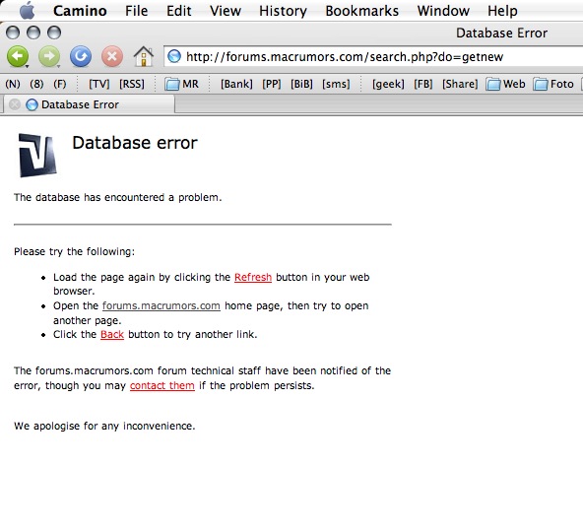Click the vBulletin logo image
The width and height of the screenshot is (583, 532).
[37, 155]
